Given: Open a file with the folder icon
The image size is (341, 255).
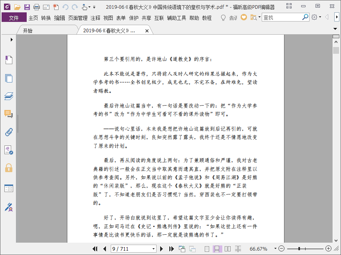Looking at the screenshot, I should click(x=17, y=7).
